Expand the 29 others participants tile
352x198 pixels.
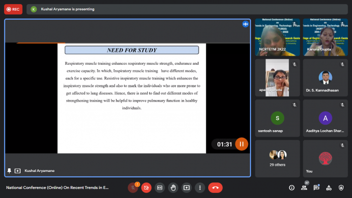(x=278, y=159)
